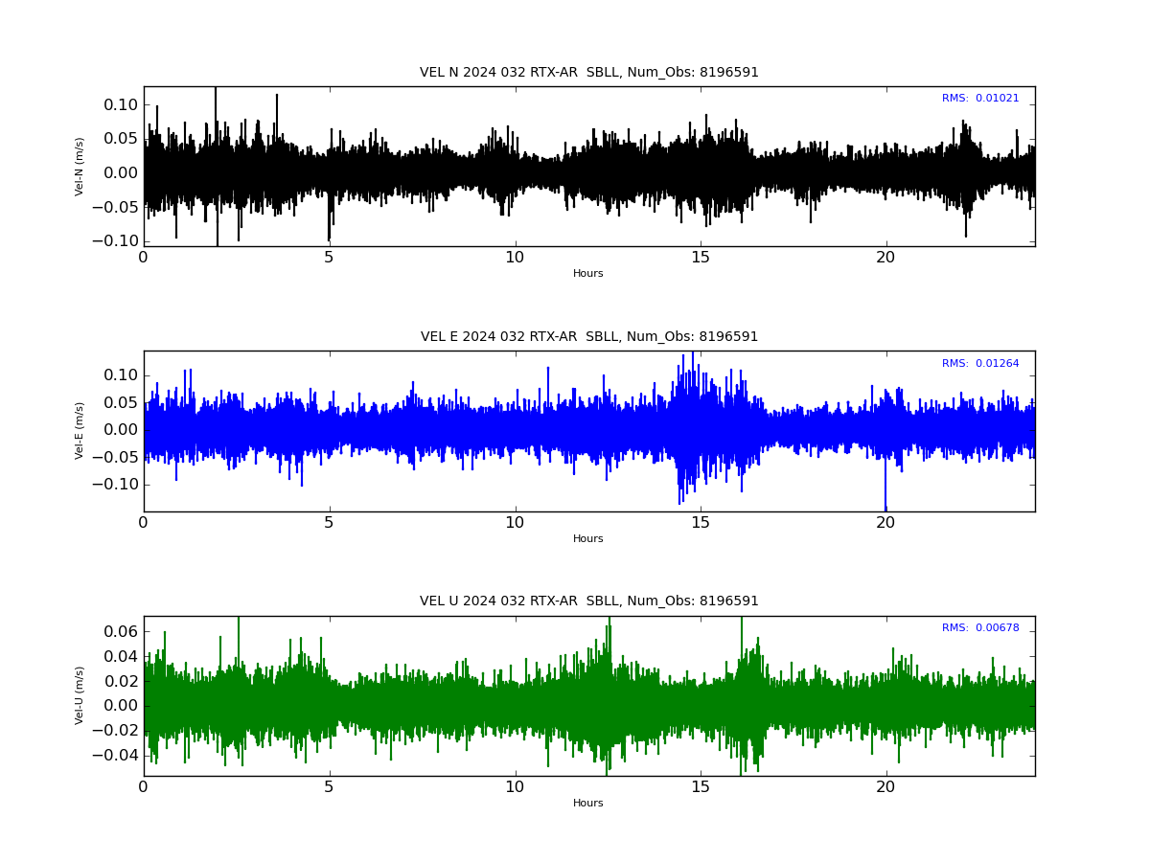Select the RMS 0.01021 label
Screen dimensions: 1150x862
(x=980, y=99)
